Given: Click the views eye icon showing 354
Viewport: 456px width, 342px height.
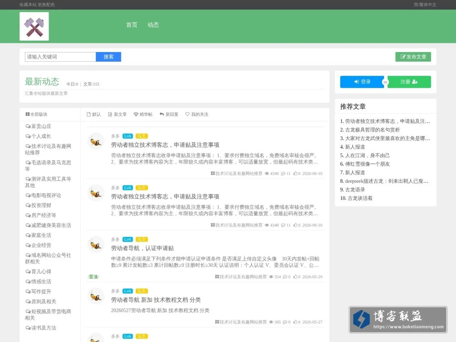Looking at the screenshot, I should pos(271,277).
